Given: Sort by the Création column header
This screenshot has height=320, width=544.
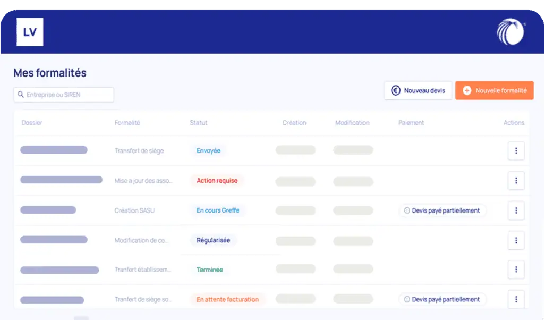Looking at the screenshot, I should tap(294, 123).
